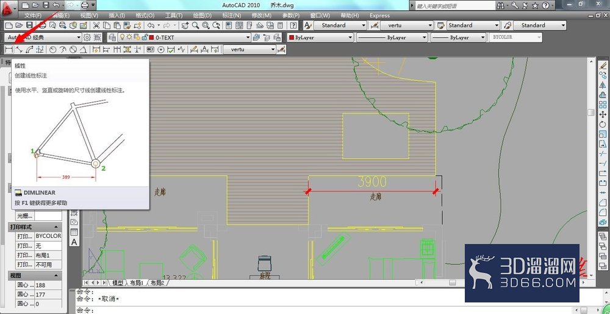Click the first layout tab navigation arrow
This screenshot has width=610, height=314.
[87, 282]
